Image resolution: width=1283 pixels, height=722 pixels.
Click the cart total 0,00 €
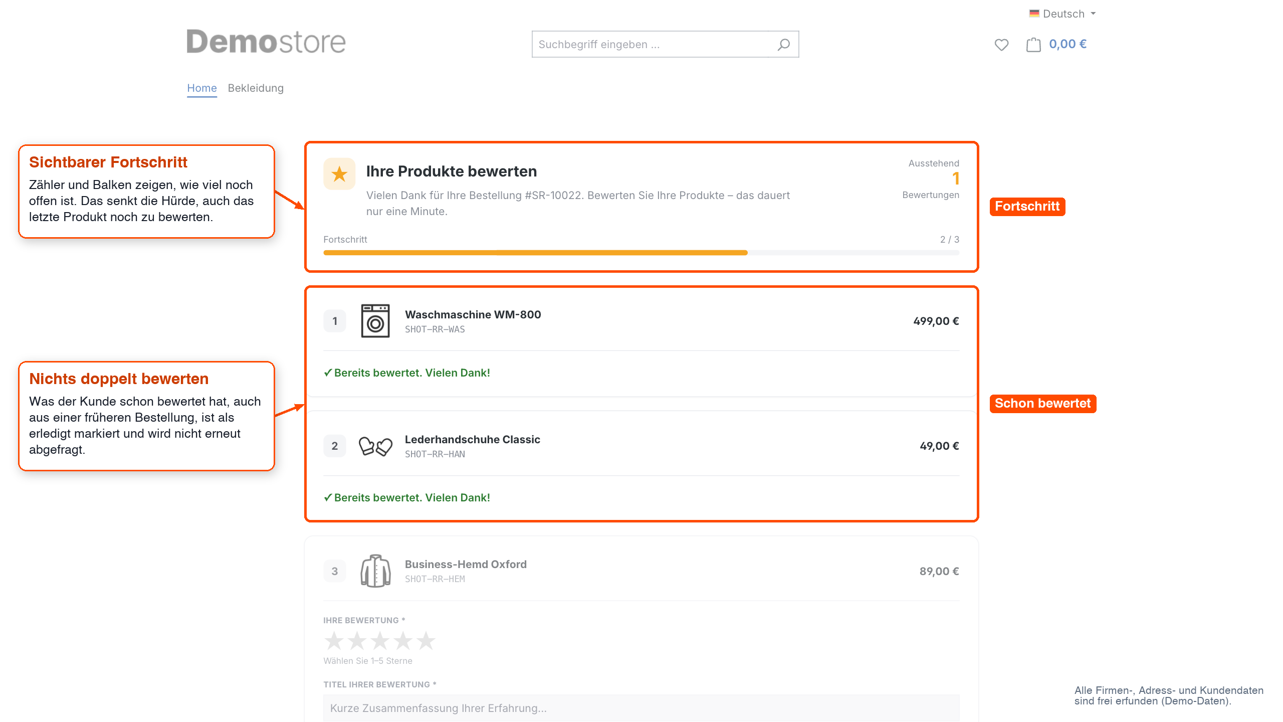click(x=1068, y=44)
